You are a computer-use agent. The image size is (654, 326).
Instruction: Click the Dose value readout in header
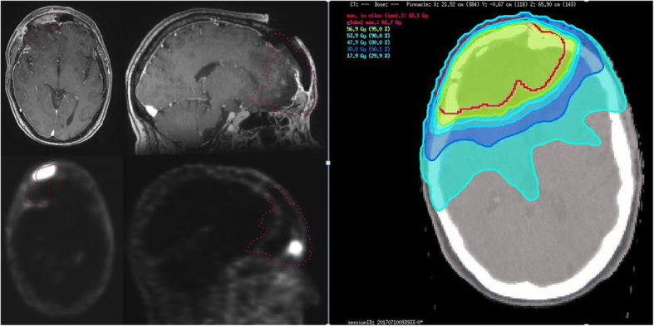pos(386,4)
